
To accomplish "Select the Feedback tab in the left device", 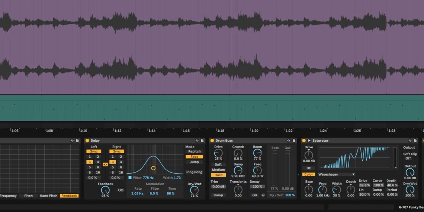I will 69,196.
